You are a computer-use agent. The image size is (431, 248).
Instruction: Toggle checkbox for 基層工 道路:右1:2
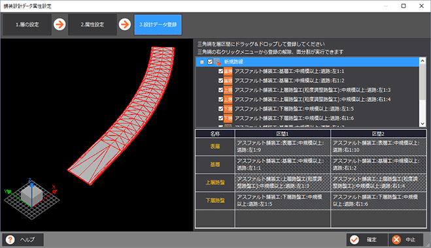[x=220, y=81]
